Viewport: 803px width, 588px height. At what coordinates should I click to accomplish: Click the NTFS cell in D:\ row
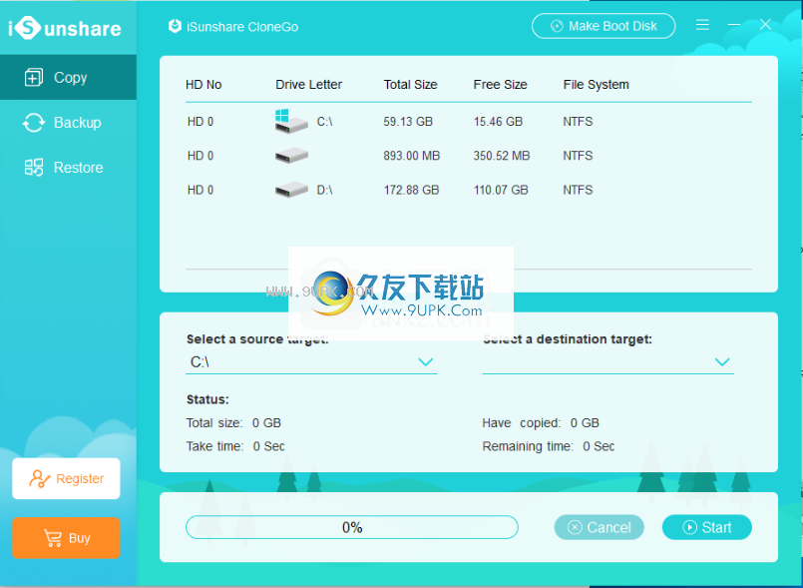pyautogui.click(x=578, y=191)
